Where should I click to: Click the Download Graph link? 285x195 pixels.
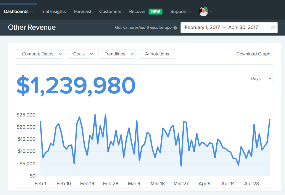(x=253, y=54)
